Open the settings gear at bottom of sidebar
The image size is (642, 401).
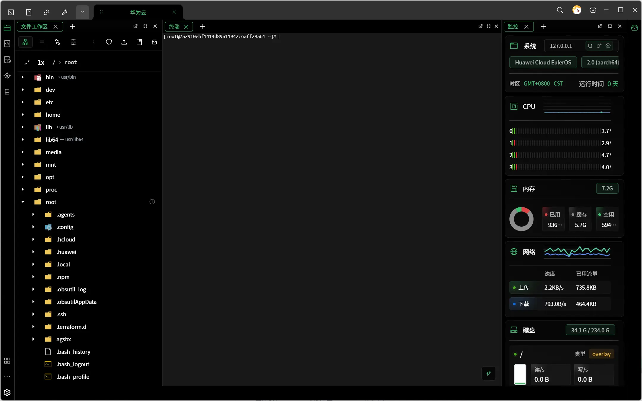[x=7, y=392]
